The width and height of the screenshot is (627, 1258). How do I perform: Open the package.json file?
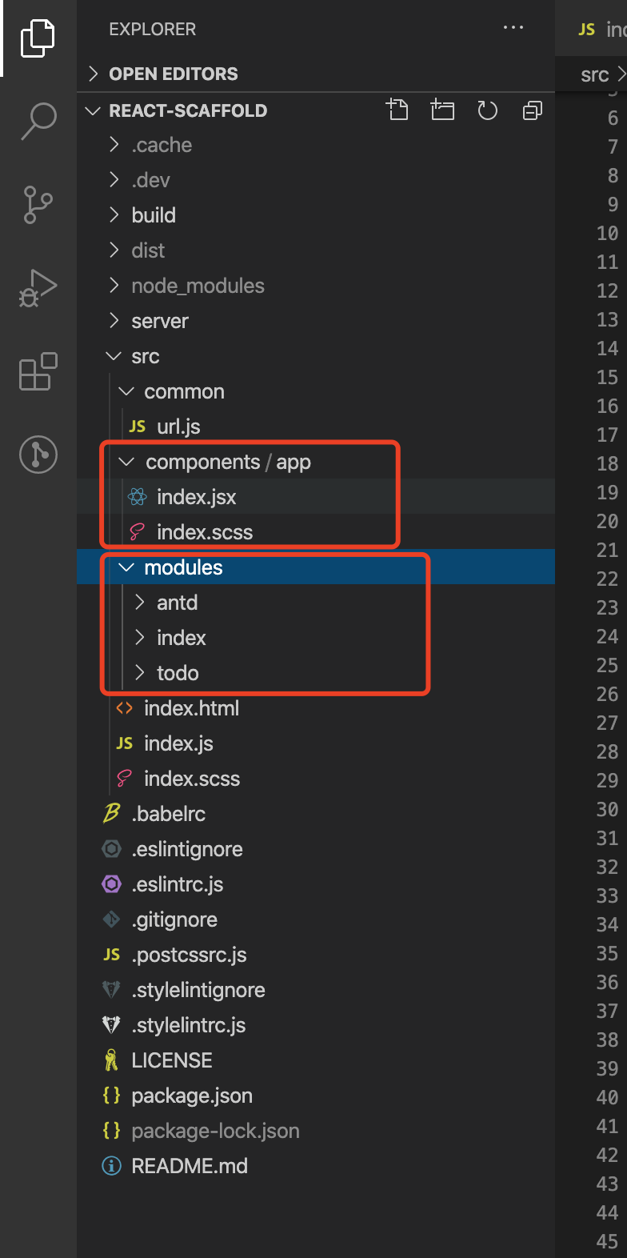click(x=192, y=1096)
